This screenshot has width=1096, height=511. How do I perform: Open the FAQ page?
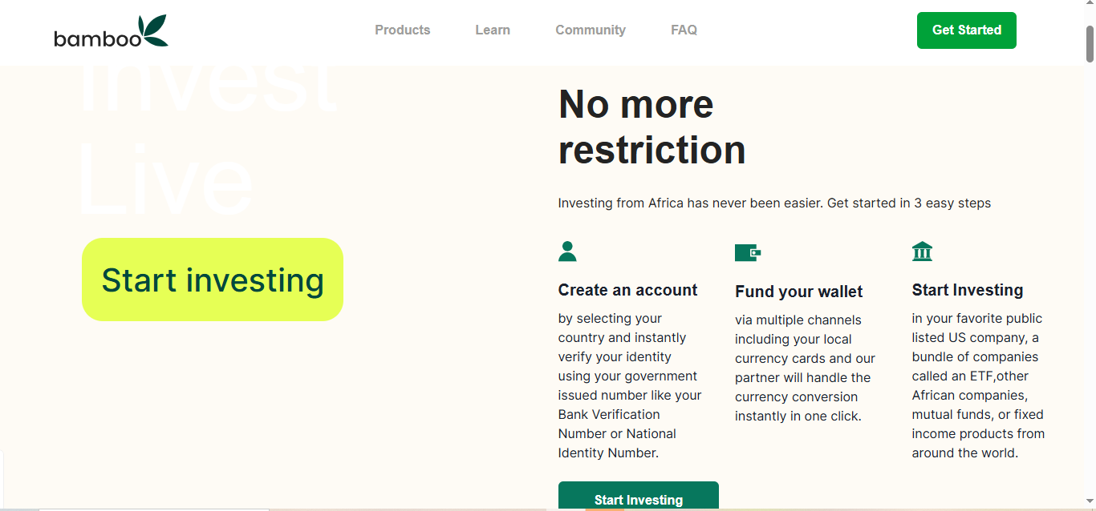point(684,30)
